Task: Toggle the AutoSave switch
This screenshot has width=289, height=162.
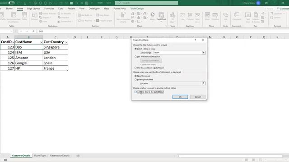Action: (11, 3)
